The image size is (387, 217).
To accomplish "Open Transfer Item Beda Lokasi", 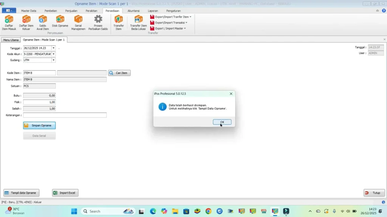I will 138,23.
